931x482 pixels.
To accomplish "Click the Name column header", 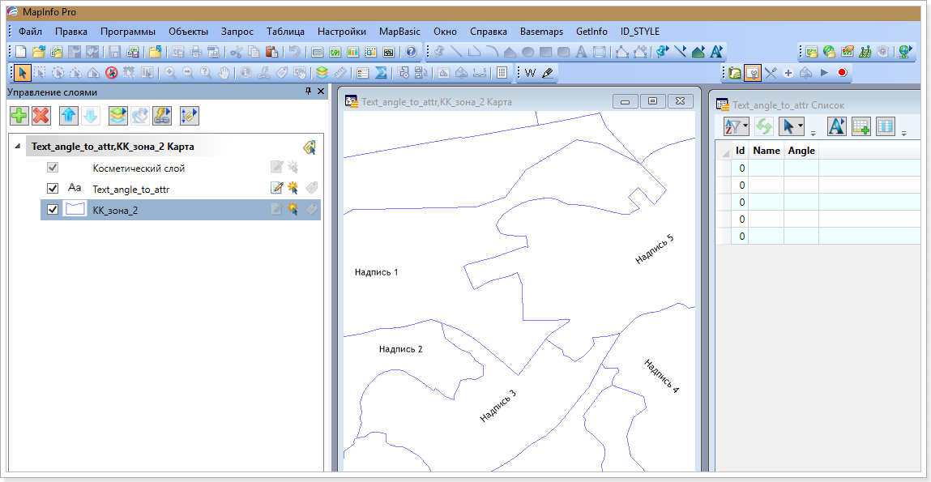I will pyautogui.click(x=766, y=151).
